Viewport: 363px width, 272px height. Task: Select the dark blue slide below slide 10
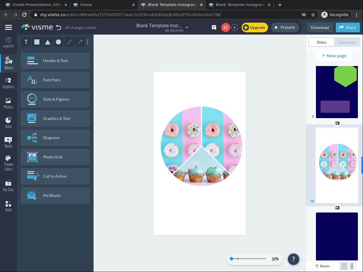337,236
